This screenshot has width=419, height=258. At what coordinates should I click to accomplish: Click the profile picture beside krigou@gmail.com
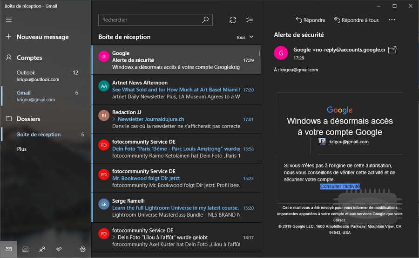[x=322, y=142]
